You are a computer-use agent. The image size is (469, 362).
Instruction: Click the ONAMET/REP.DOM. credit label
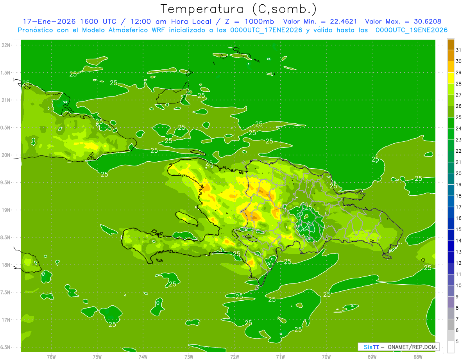coord(412,347)
